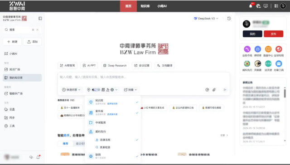This screenshot has height=165, width=290.
Task: Open the apps grid icon in top bar
Action: (276, 6)
